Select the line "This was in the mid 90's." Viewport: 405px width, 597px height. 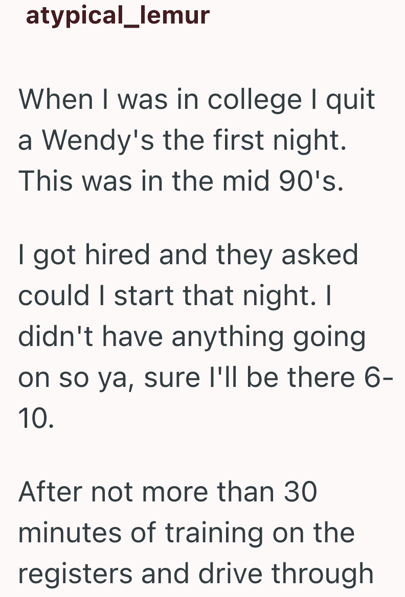click(x=181, y=181)
